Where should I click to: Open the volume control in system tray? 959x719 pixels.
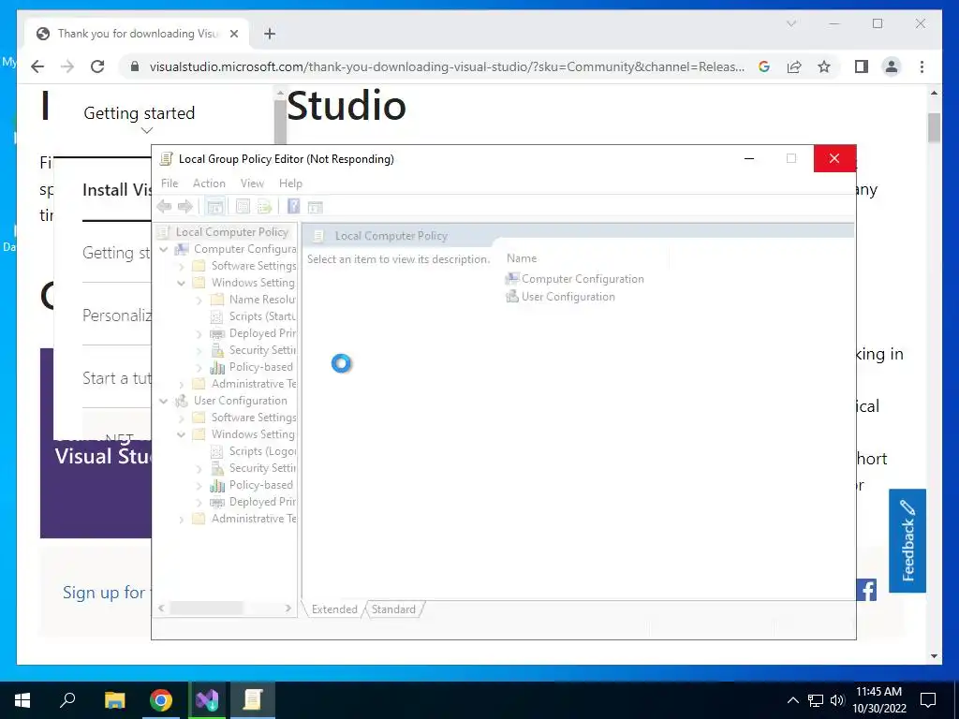(837, 700)
